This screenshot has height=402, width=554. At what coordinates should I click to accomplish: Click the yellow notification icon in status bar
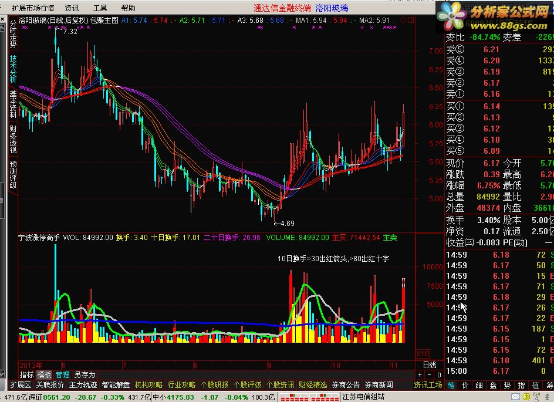pyautogui.click(x=526, y=397)
